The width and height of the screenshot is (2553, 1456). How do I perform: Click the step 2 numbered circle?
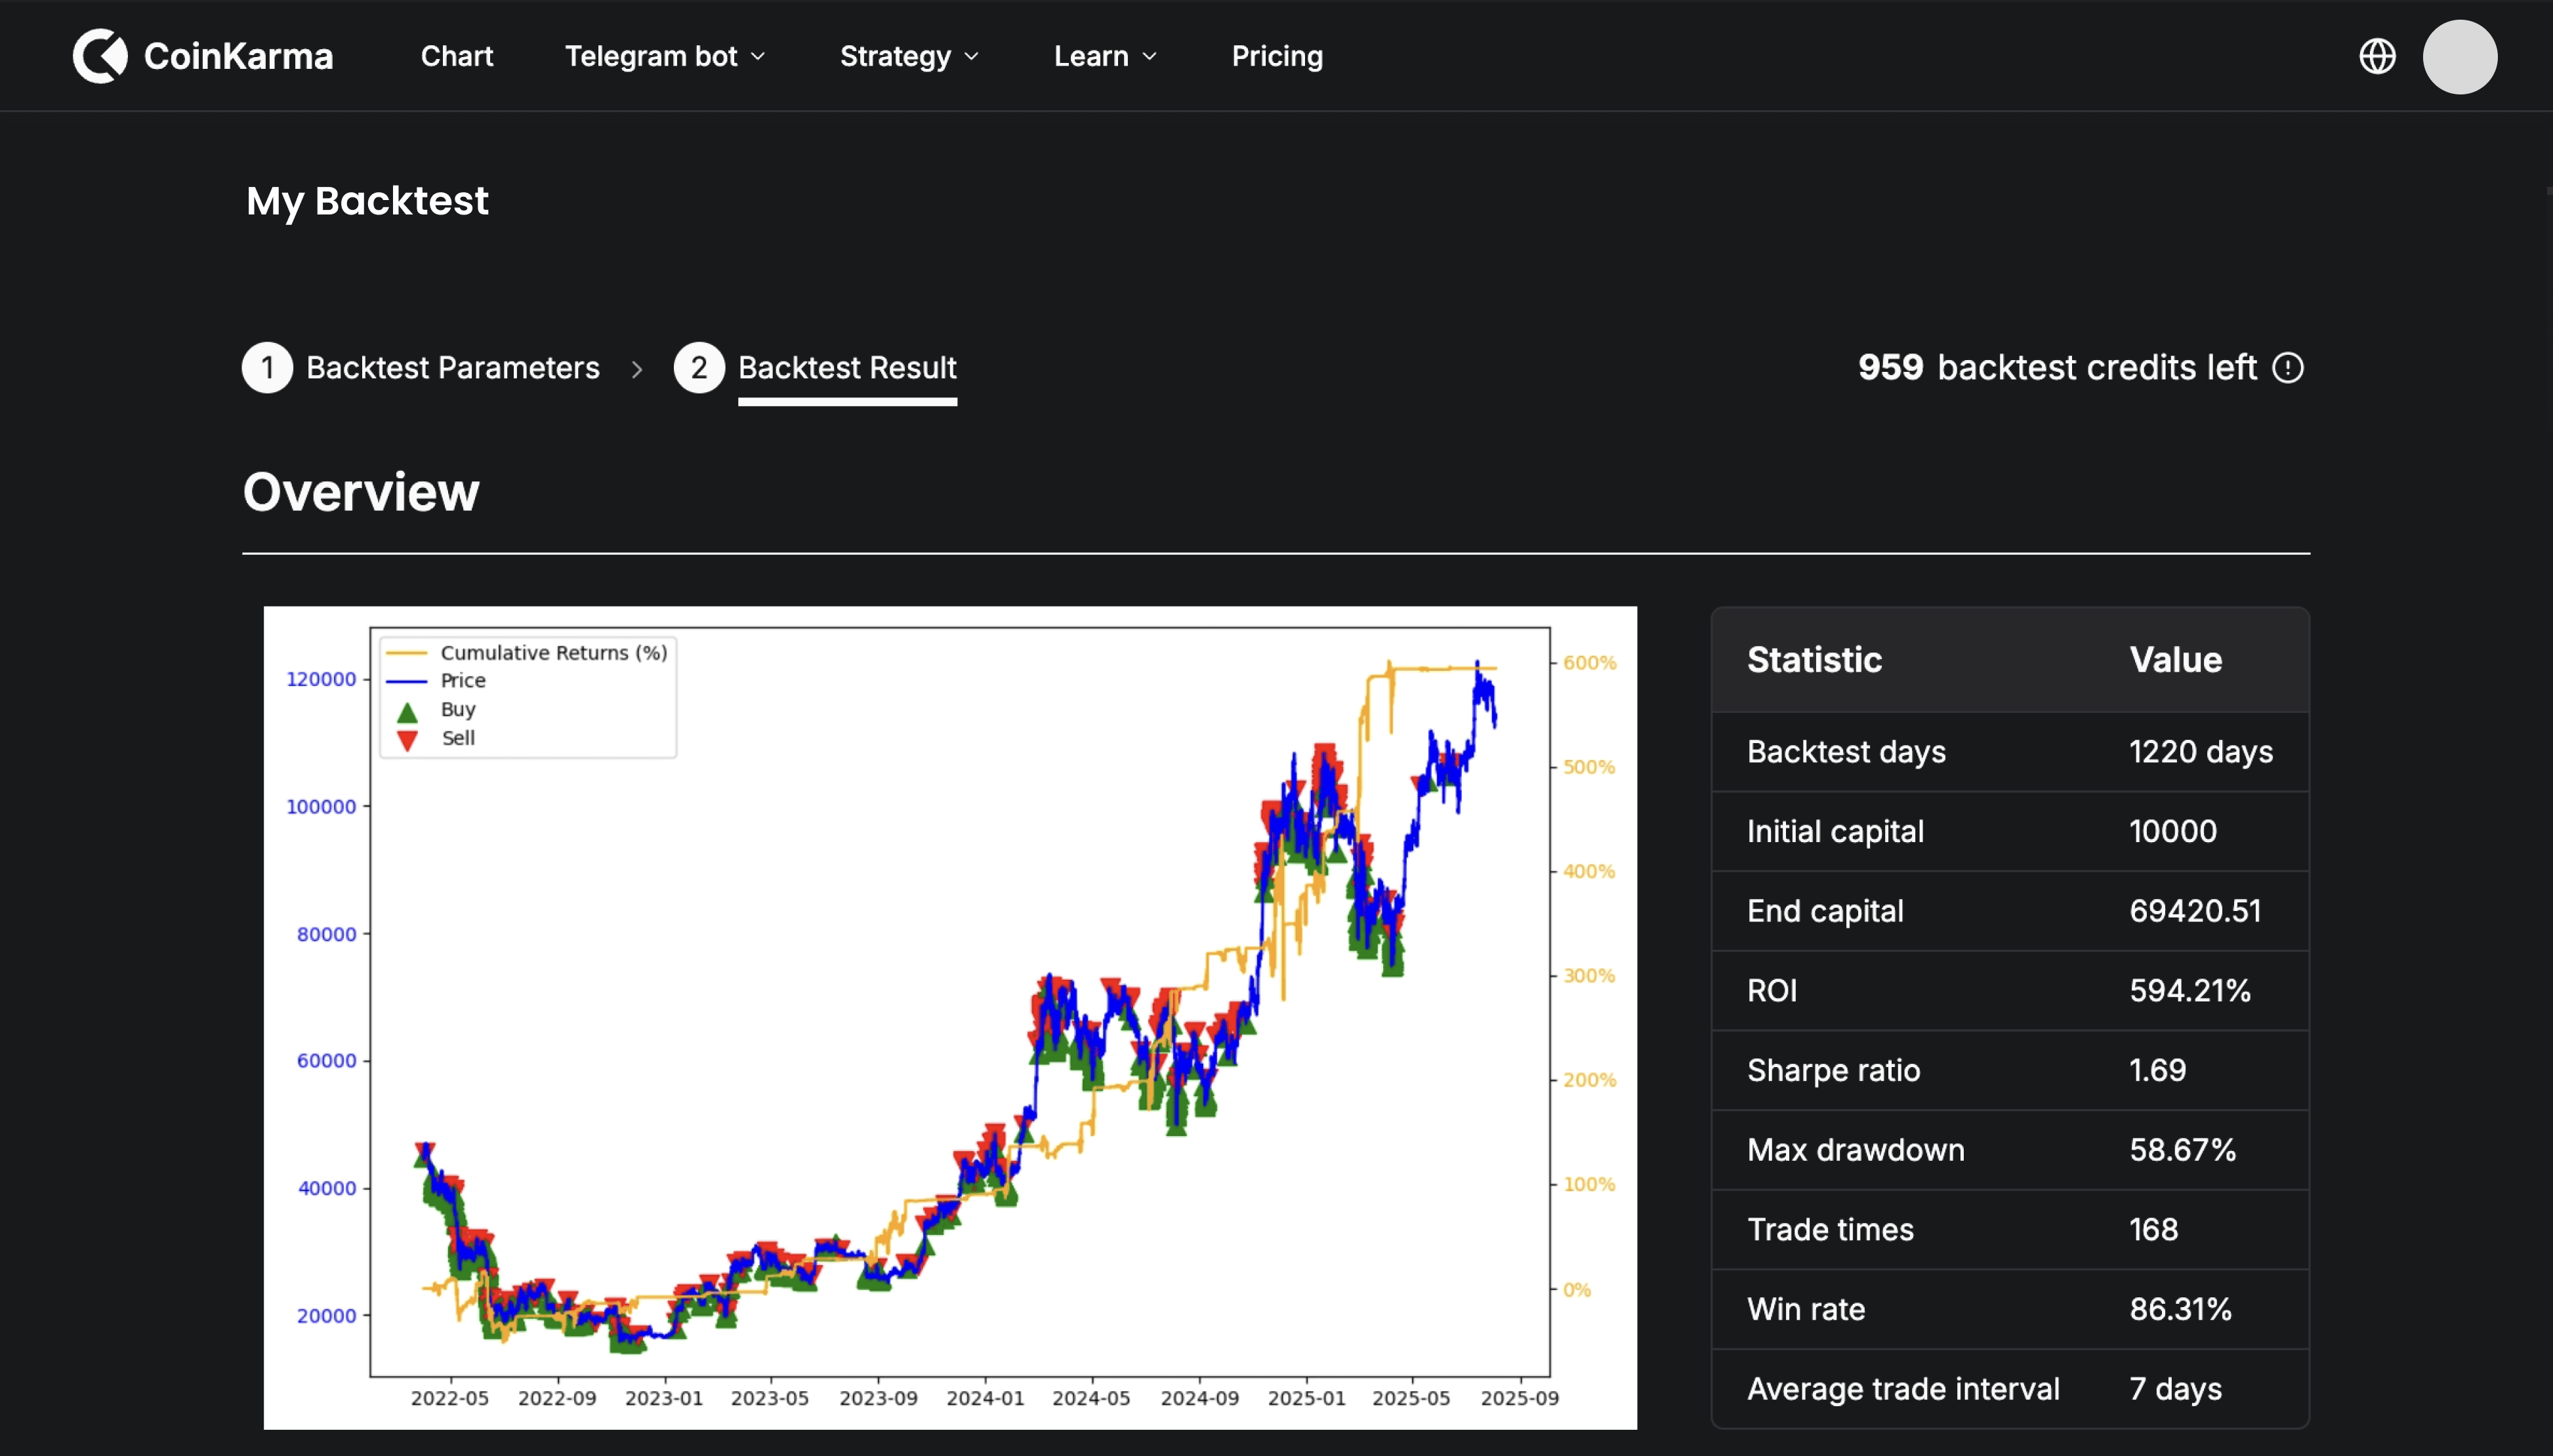(700, 367)
